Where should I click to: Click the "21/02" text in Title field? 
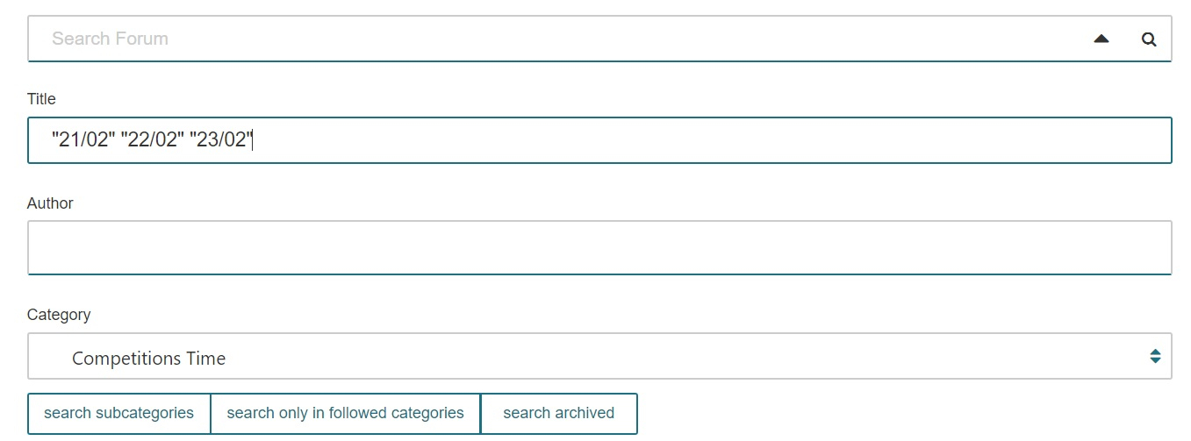tap(83, 139)
